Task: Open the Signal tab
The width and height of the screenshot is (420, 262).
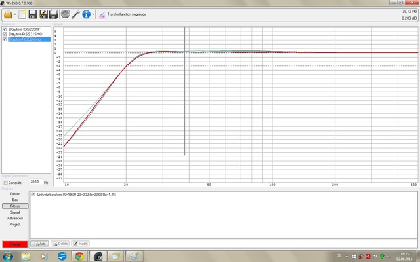Action: coord(14,212)
